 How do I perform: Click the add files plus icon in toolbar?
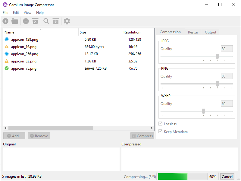pyautogui.click(x=5, y=21)
